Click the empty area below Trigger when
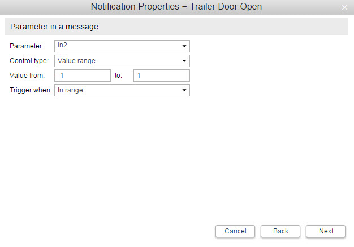354x247 pixels. tap(176, 158)
